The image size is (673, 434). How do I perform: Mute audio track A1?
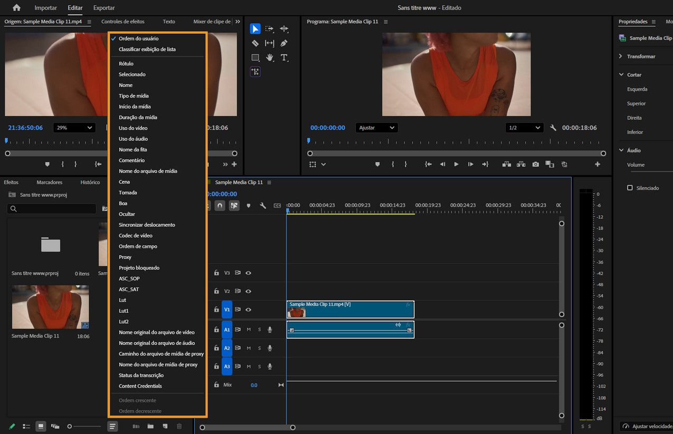pos(248,329)
